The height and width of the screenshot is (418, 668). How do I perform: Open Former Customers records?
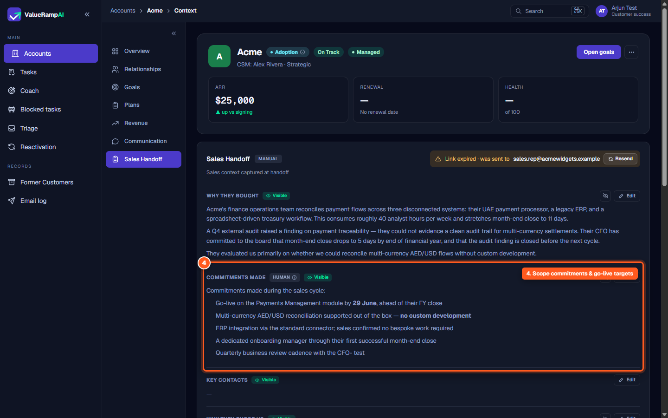(51, 182)
